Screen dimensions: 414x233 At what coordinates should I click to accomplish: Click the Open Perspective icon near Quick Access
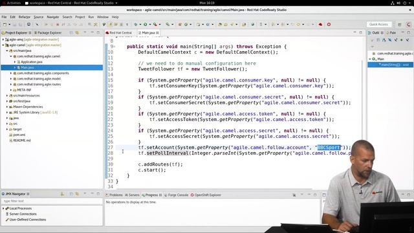click(400, 25)
